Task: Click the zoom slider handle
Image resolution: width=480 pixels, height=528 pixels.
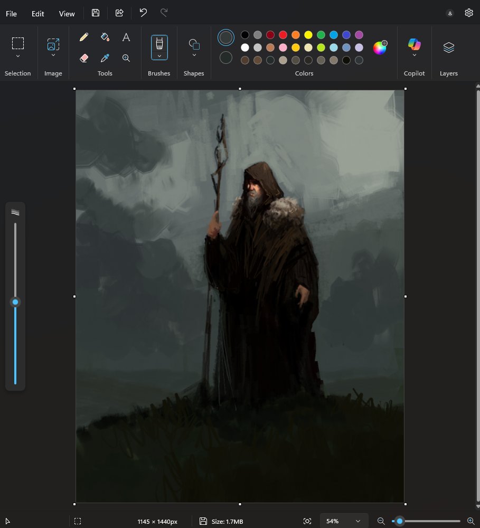Action: [400, 521]
